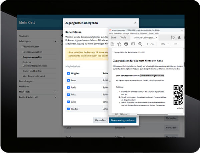200x154 pixels.
Task: Open the Elektronische Signaturen menu
Action: click(x=139, y=33)
